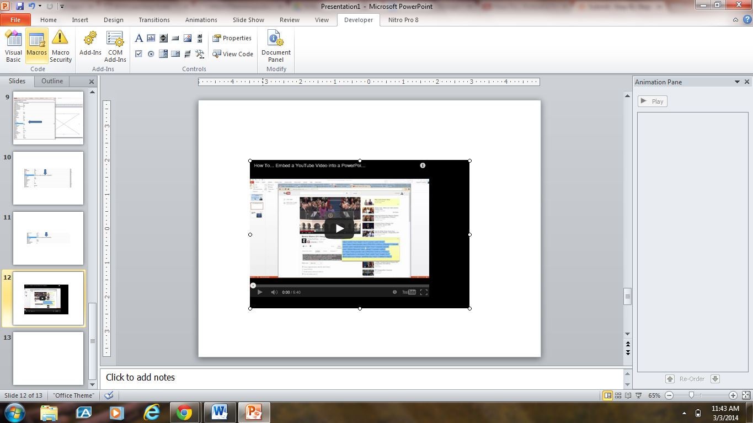Image resolution: width=753 pixels, height=423 pixels.
Task: Insert a Text Box control
Action: (x=151, y=38)
